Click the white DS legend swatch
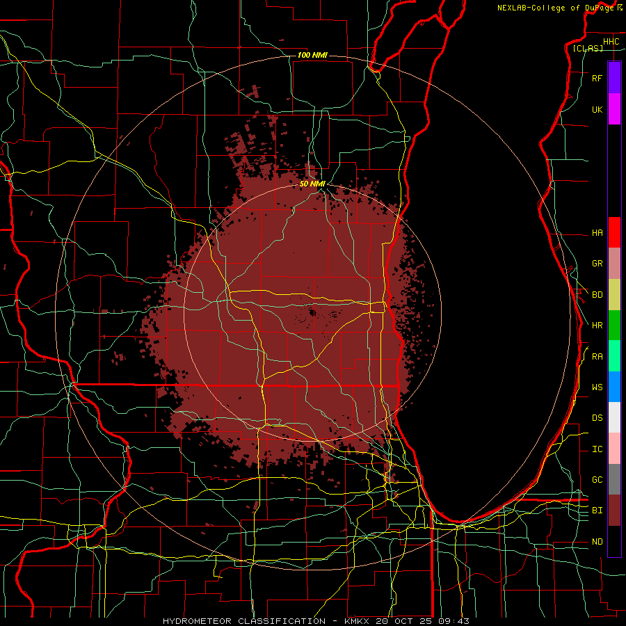 pos(614,417)
